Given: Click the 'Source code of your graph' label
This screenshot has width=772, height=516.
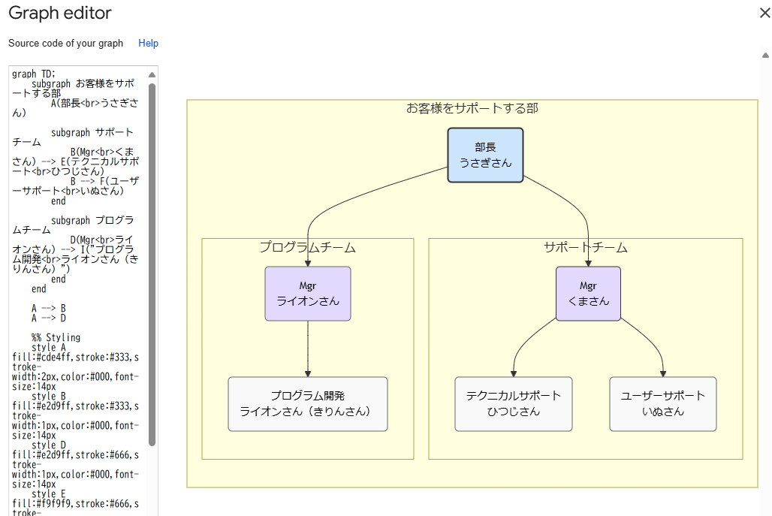Looking at the screenshot, I should pos(66,44).
